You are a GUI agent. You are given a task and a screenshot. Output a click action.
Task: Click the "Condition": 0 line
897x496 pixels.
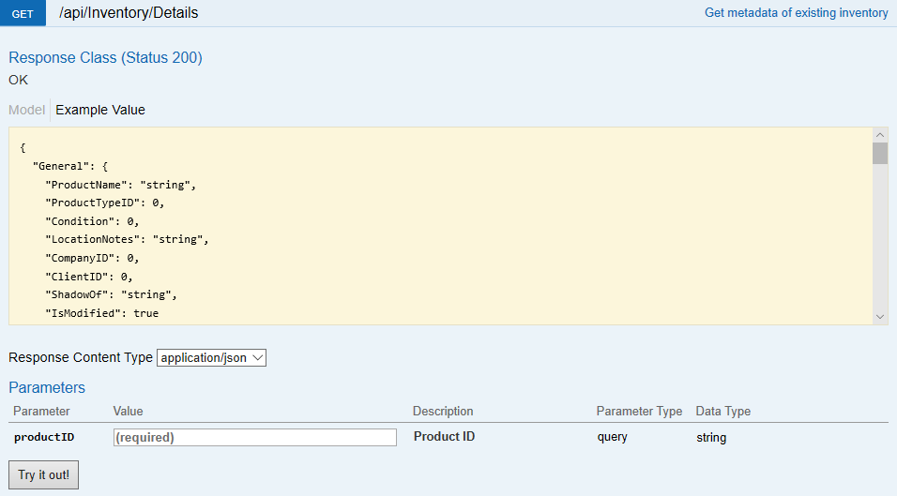92,221
